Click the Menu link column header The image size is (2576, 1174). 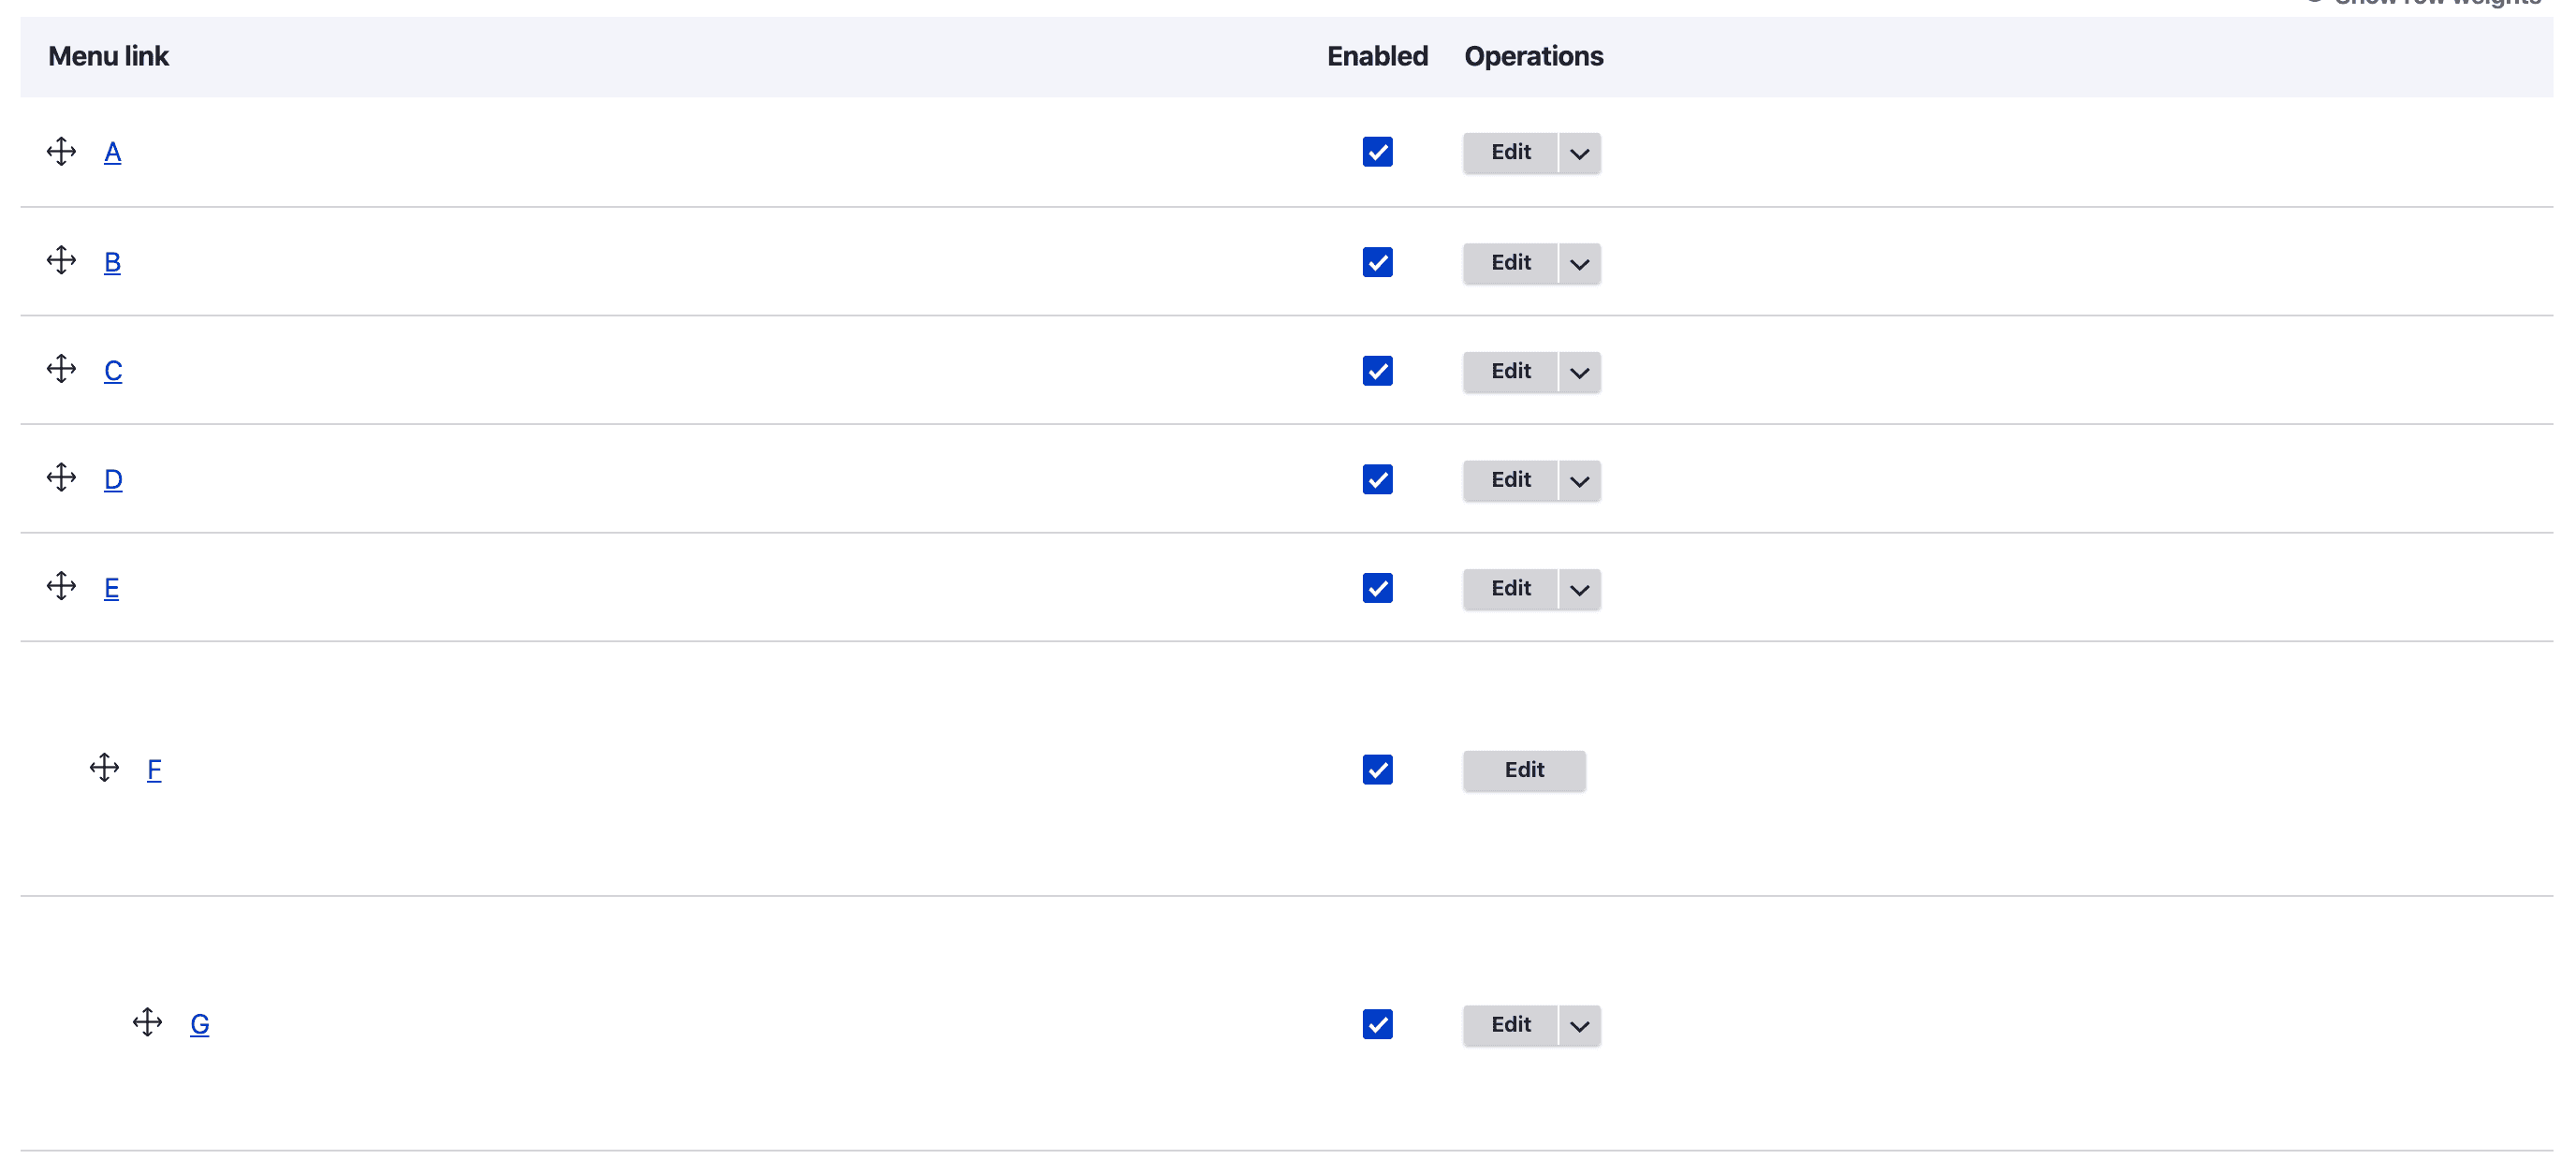coord(108,56)
